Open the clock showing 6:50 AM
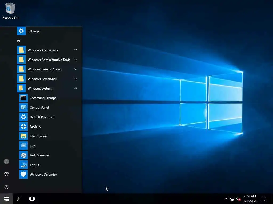Image resolution: width=273 pixels, height=204 pixels. (250, 199)
